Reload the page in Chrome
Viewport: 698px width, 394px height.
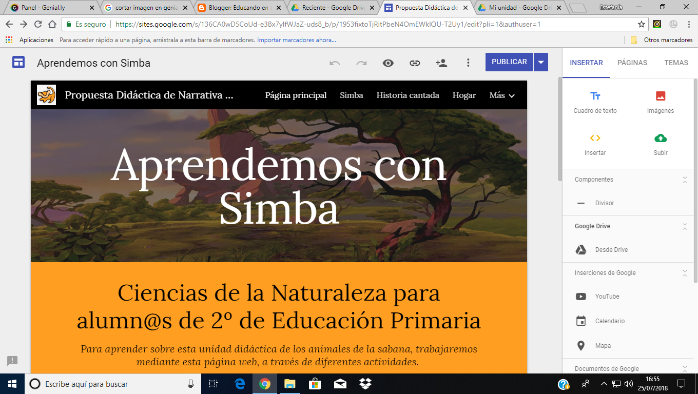tap(38, 24)
